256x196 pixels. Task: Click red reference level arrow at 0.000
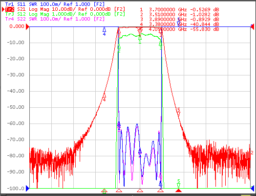(27, 26)
